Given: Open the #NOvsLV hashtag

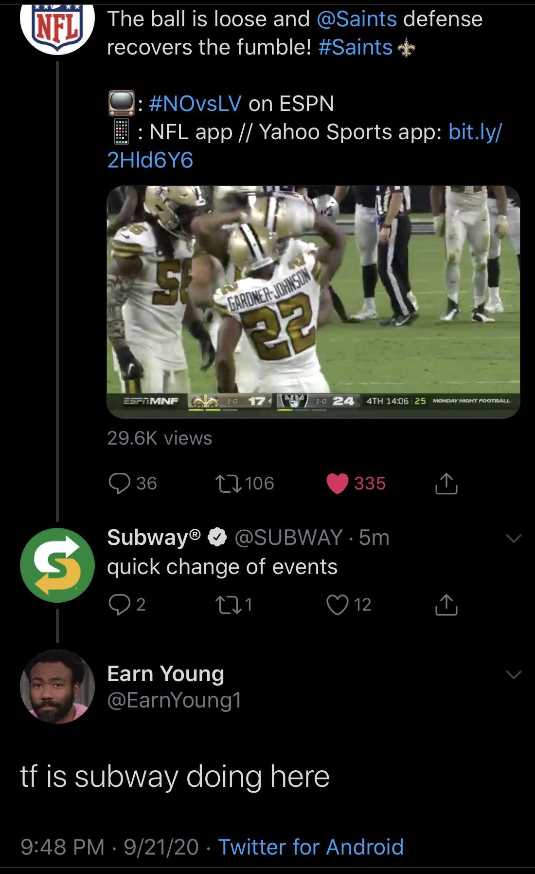Looking at the screenshot, I should tap(196, 103).
